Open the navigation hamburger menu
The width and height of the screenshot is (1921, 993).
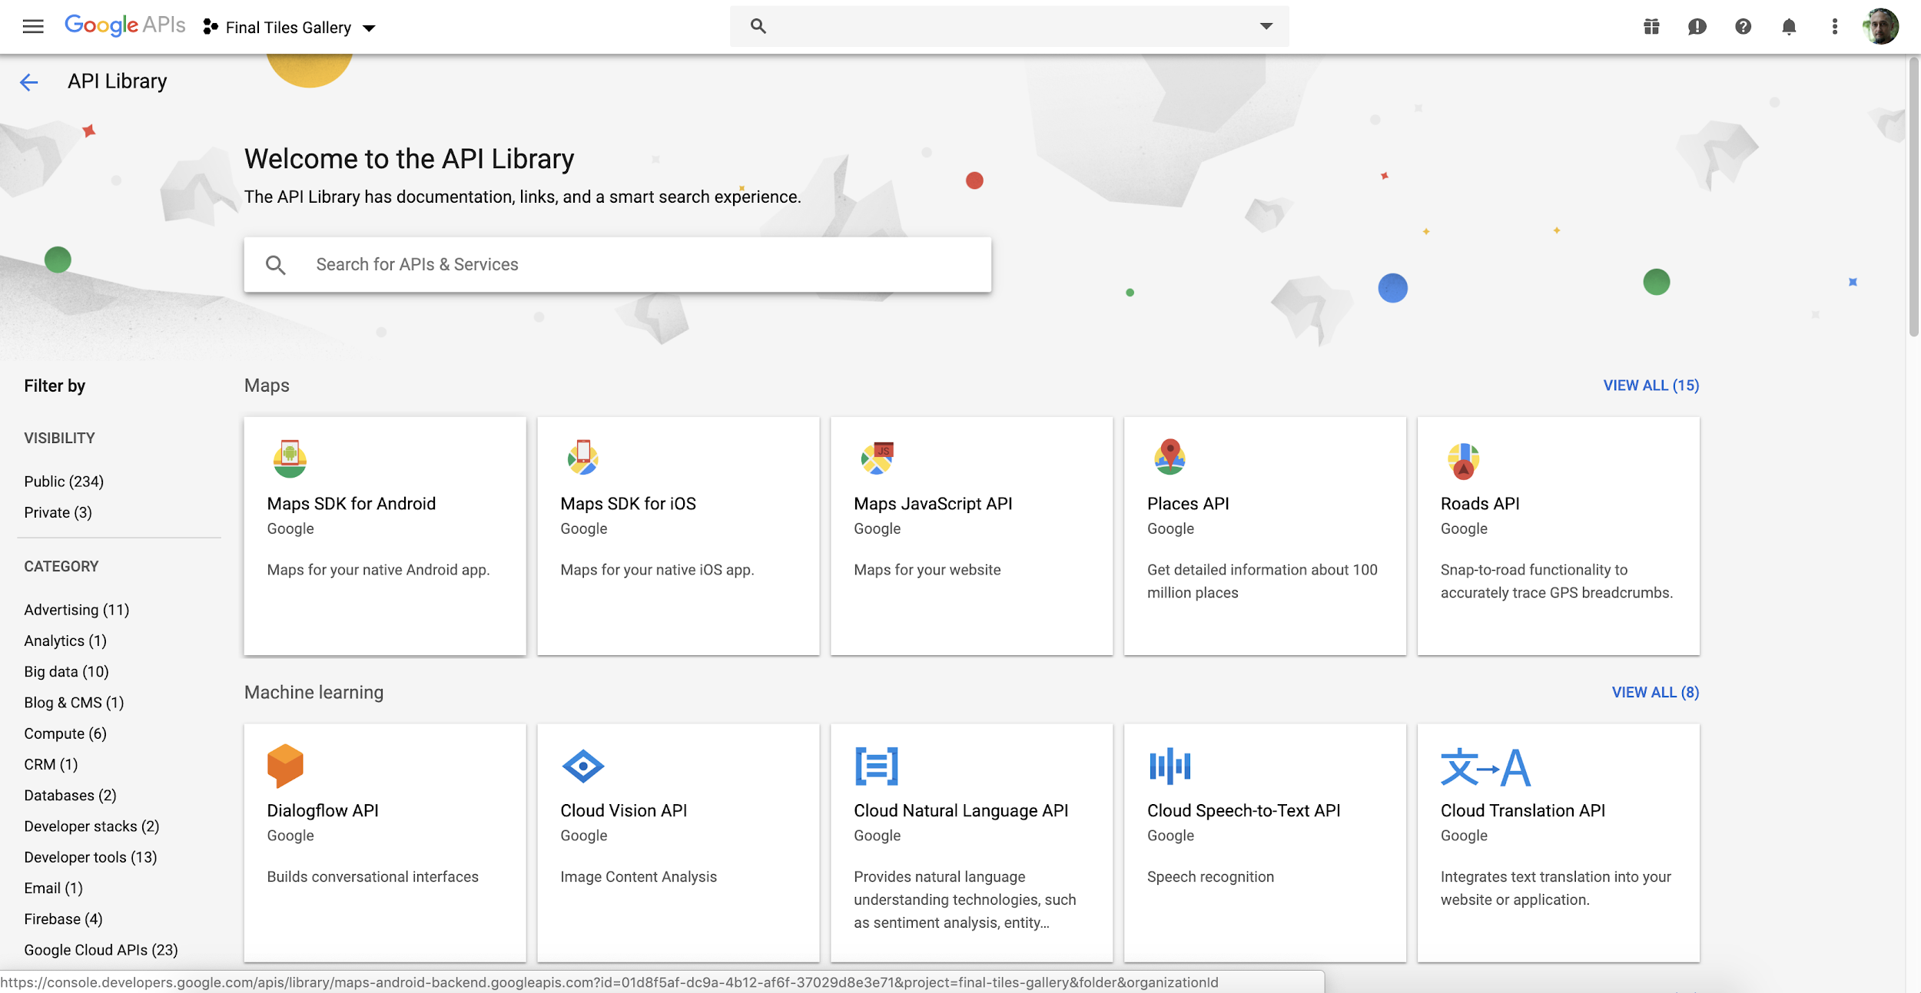32,25
